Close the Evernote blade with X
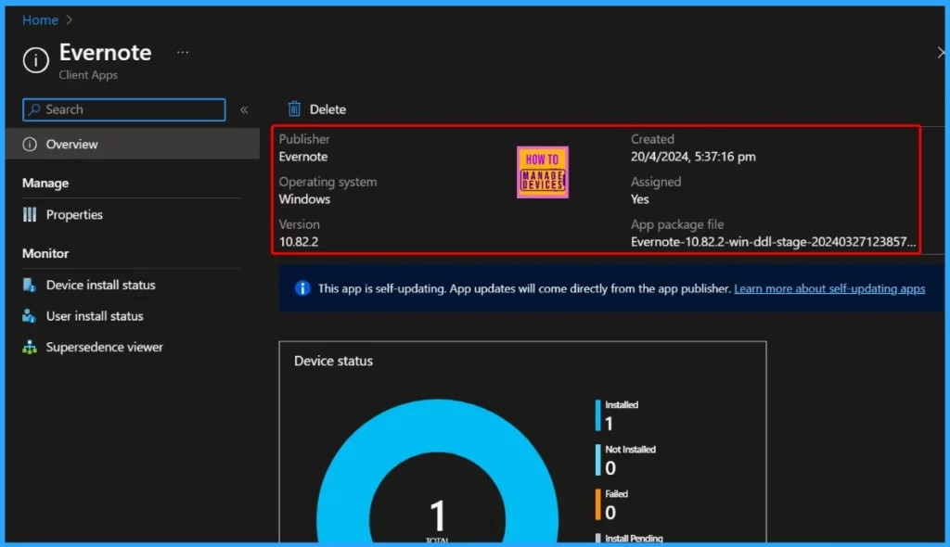Viewport: 950px width, 547px height. [x=941, y=53]
